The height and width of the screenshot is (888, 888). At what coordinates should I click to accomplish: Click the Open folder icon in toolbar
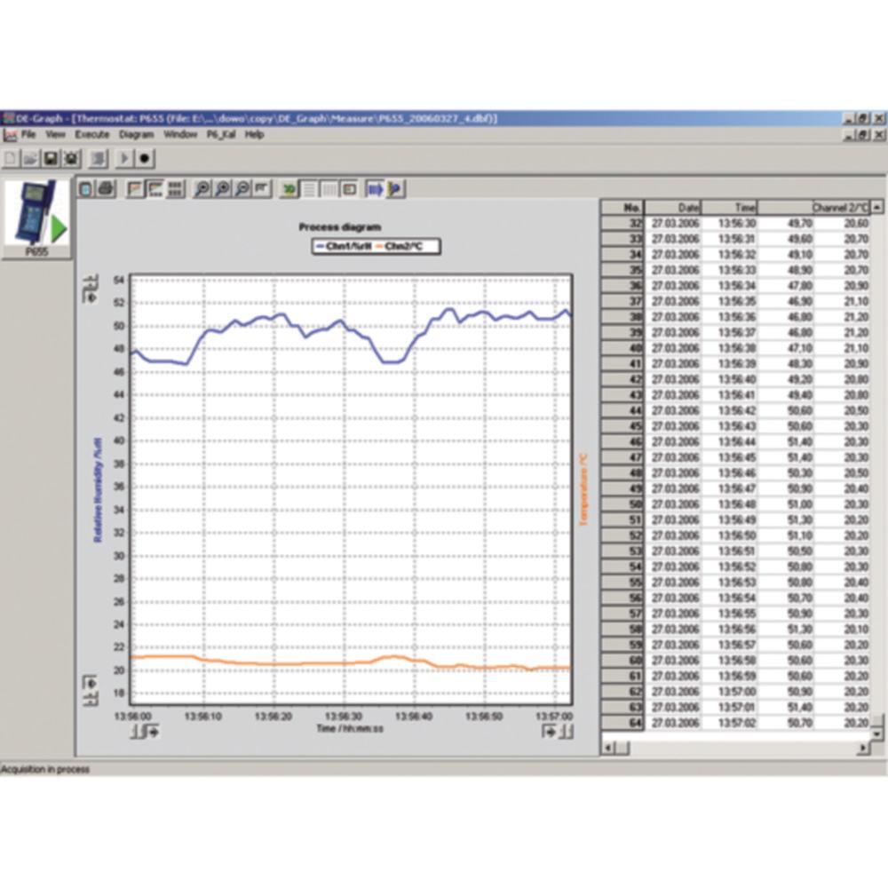coord(31,158)
